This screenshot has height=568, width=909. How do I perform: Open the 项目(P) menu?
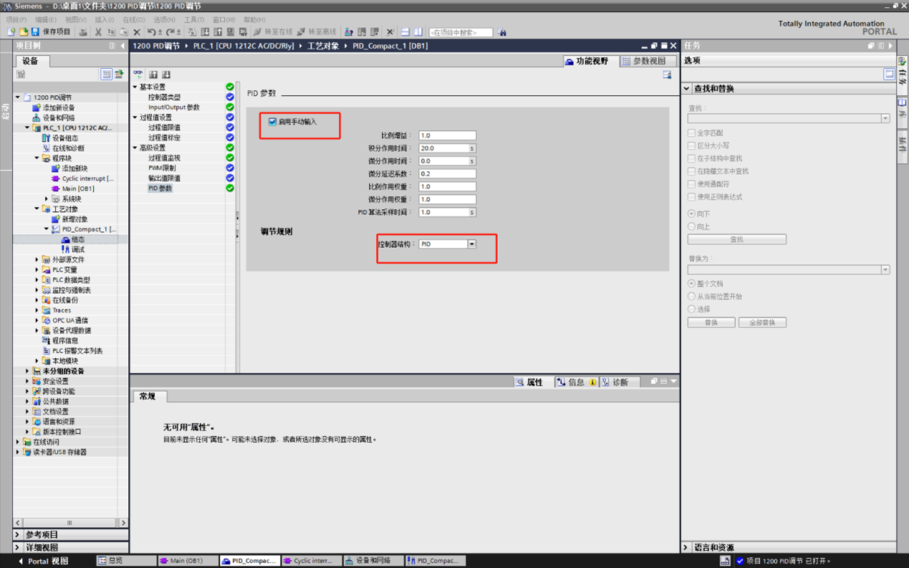16,20
